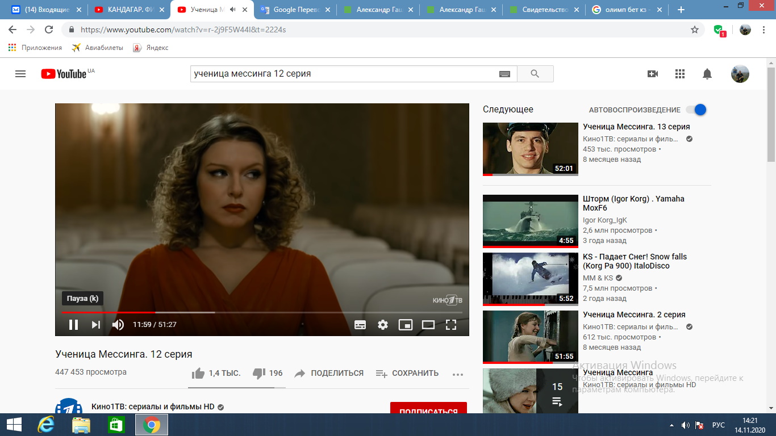Open the Chrome profile avatar
The width and height of the screenshot is (776, 436).
point(745,30)
